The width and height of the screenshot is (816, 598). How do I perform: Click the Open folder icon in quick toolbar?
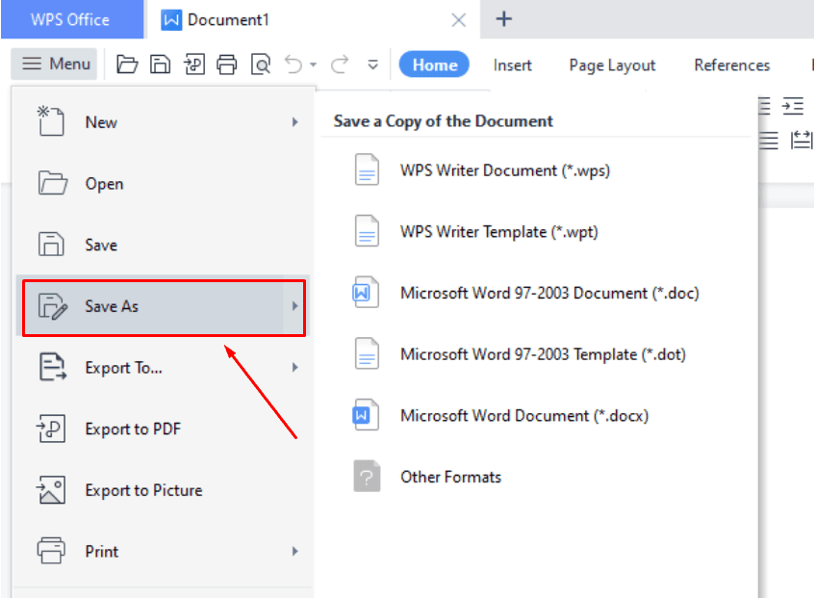pyautogui.click(x=127, y=65)
